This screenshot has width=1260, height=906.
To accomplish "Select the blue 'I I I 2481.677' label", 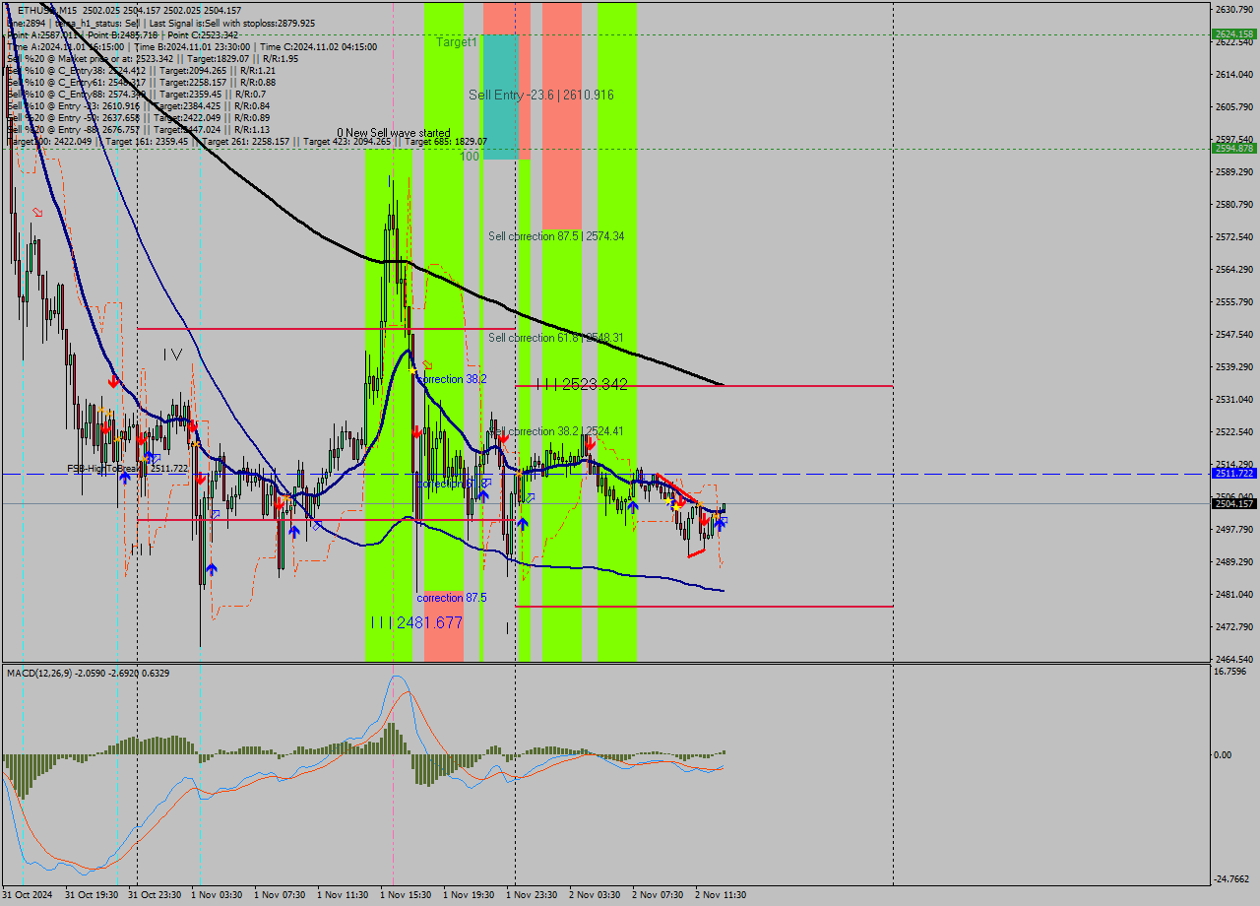I will [416, 622].
